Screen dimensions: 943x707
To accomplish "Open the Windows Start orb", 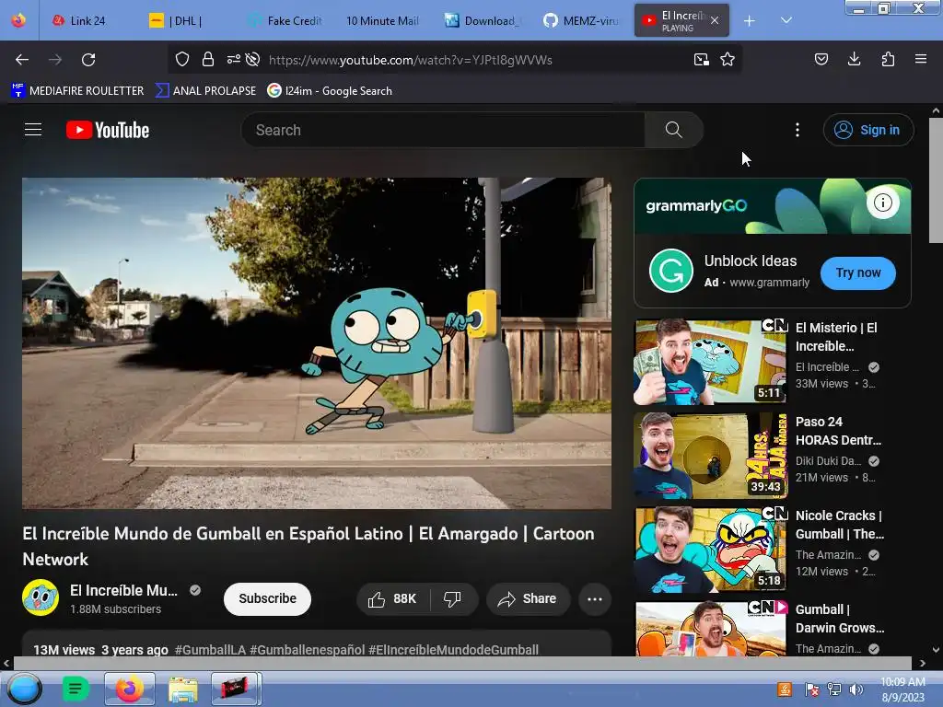I will click(25, 689).
